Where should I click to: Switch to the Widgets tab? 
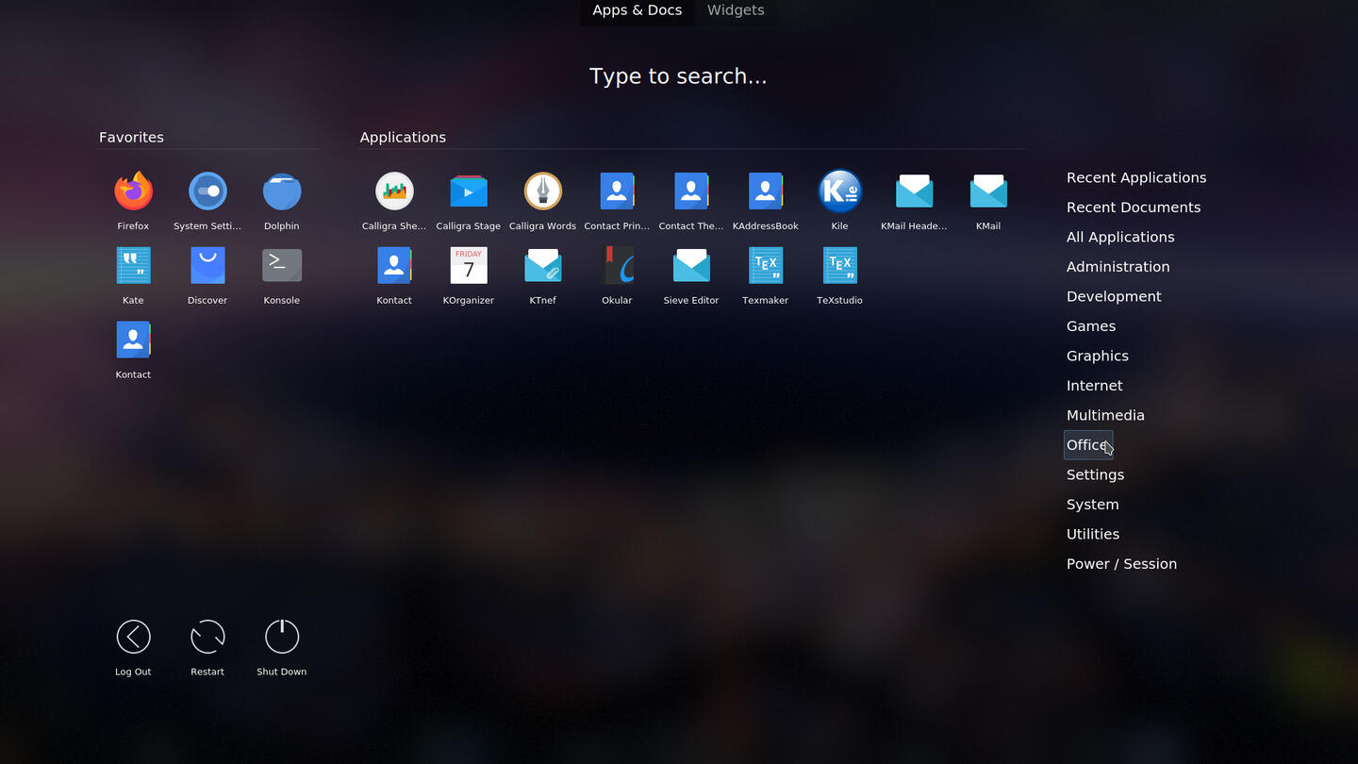coord(736,10)
